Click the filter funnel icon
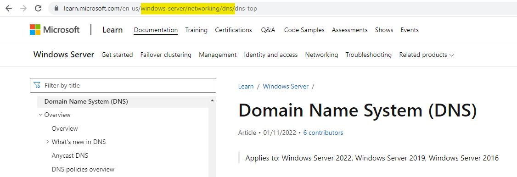517x177 pixels. [37, 85]
